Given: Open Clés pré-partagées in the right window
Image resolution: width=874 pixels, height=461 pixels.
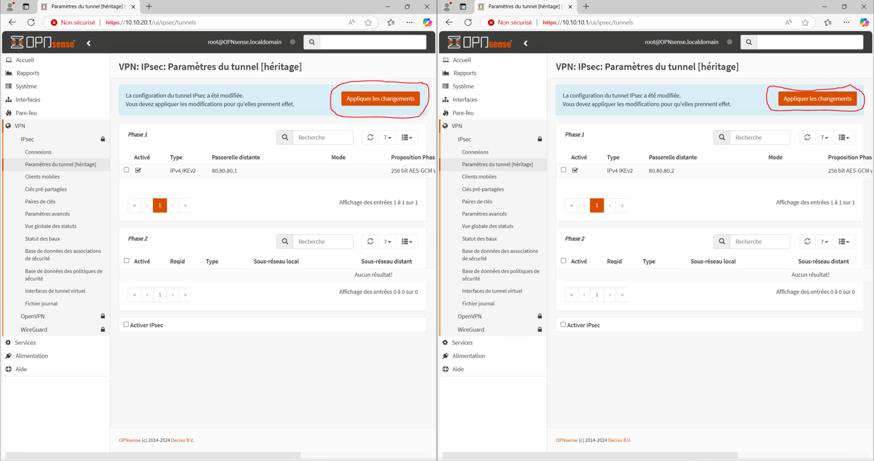Looking at the screenshot, I should click(483, 189).
